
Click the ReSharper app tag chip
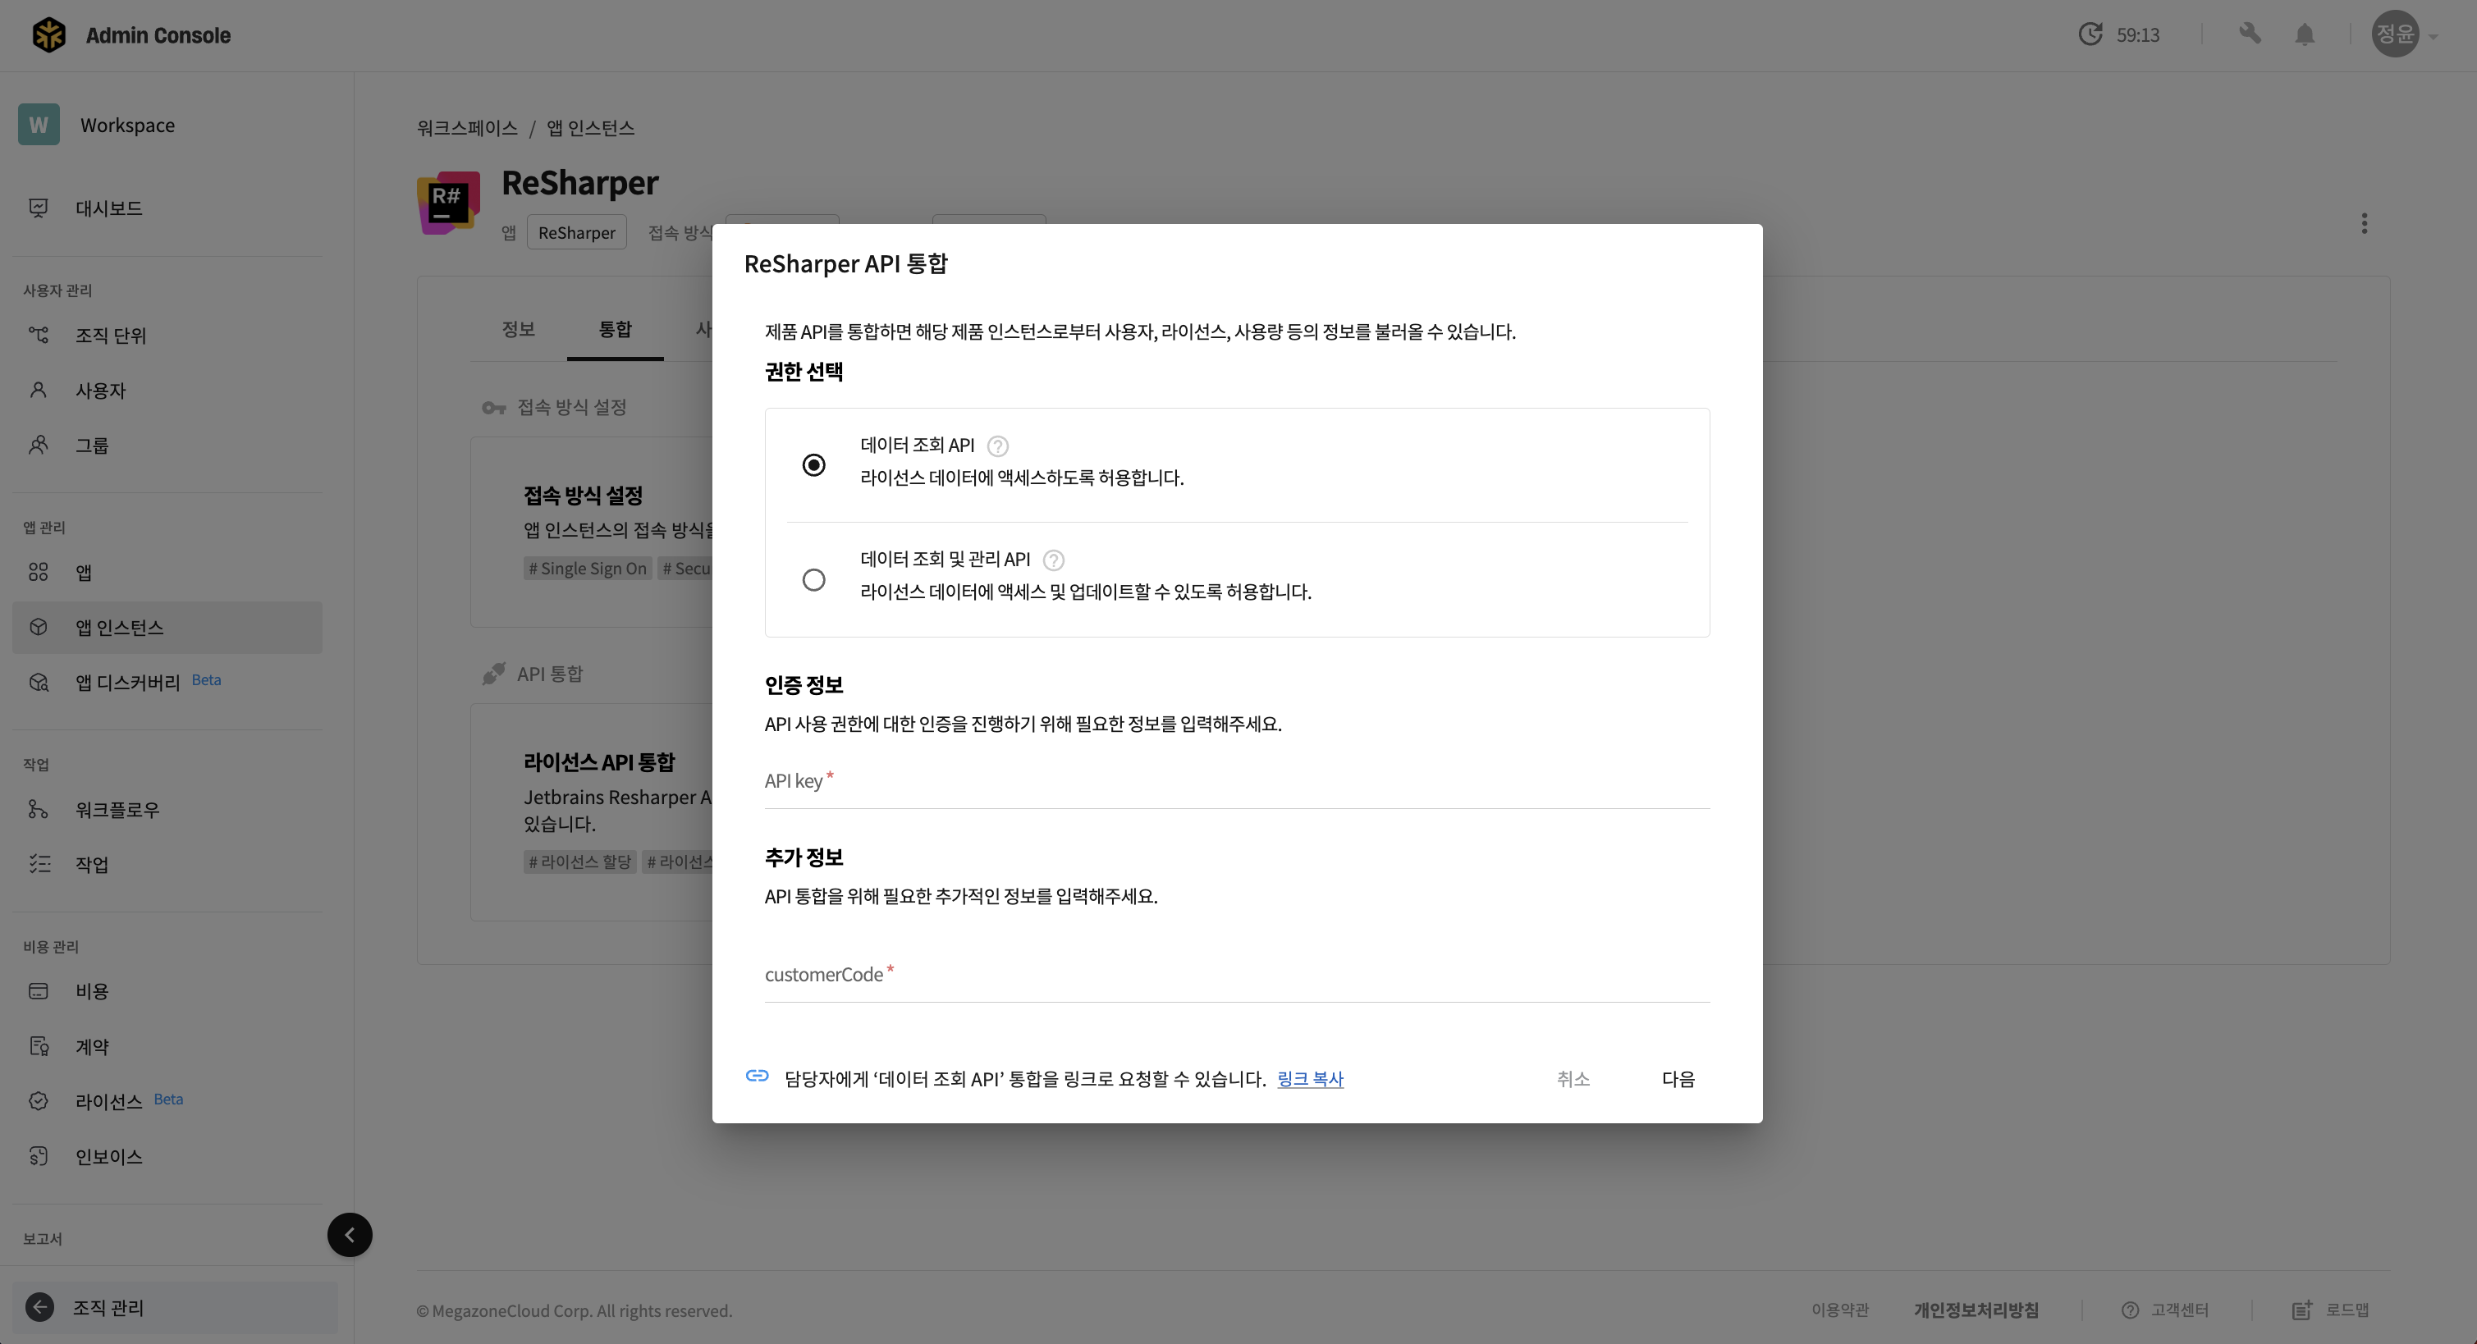577,233
